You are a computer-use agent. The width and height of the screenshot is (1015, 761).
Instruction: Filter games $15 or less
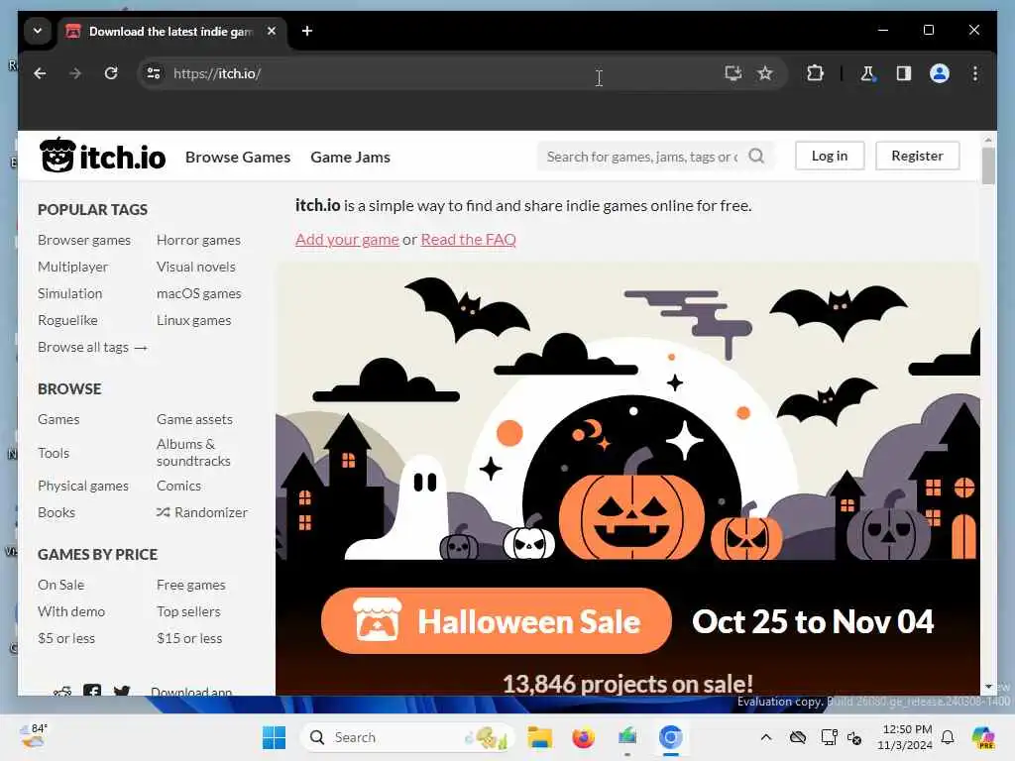point(189,639)
